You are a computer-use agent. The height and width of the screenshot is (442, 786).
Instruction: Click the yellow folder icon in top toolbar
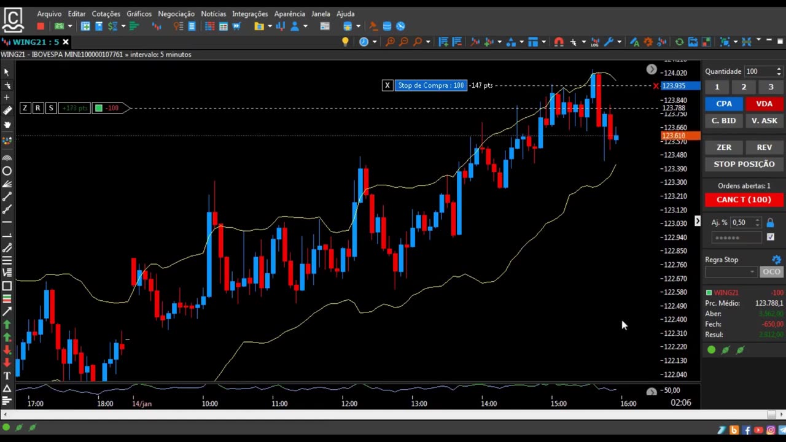259,26
